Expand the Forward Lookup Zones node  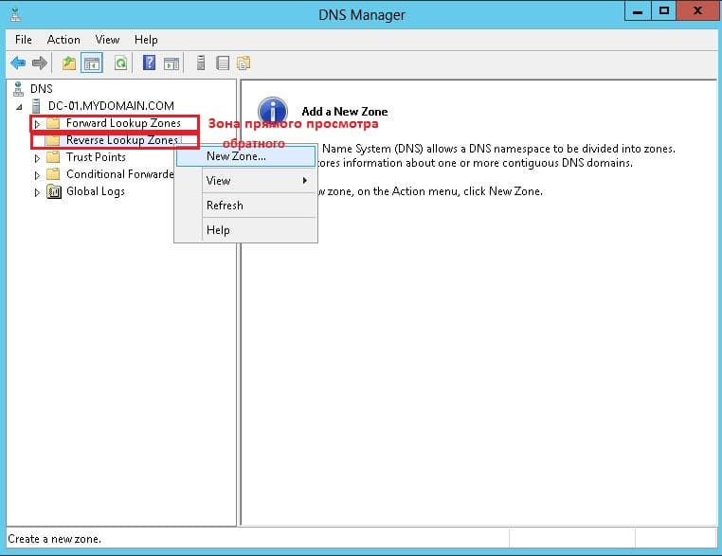pyautogui.click(x=37, y=124)
